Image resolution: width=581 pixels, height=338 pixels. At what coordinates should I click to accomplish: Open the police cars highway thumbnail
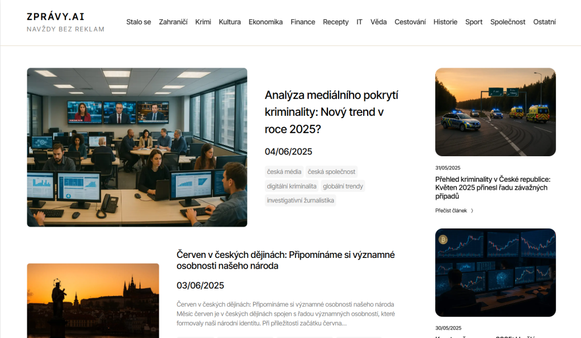(495, 112)
